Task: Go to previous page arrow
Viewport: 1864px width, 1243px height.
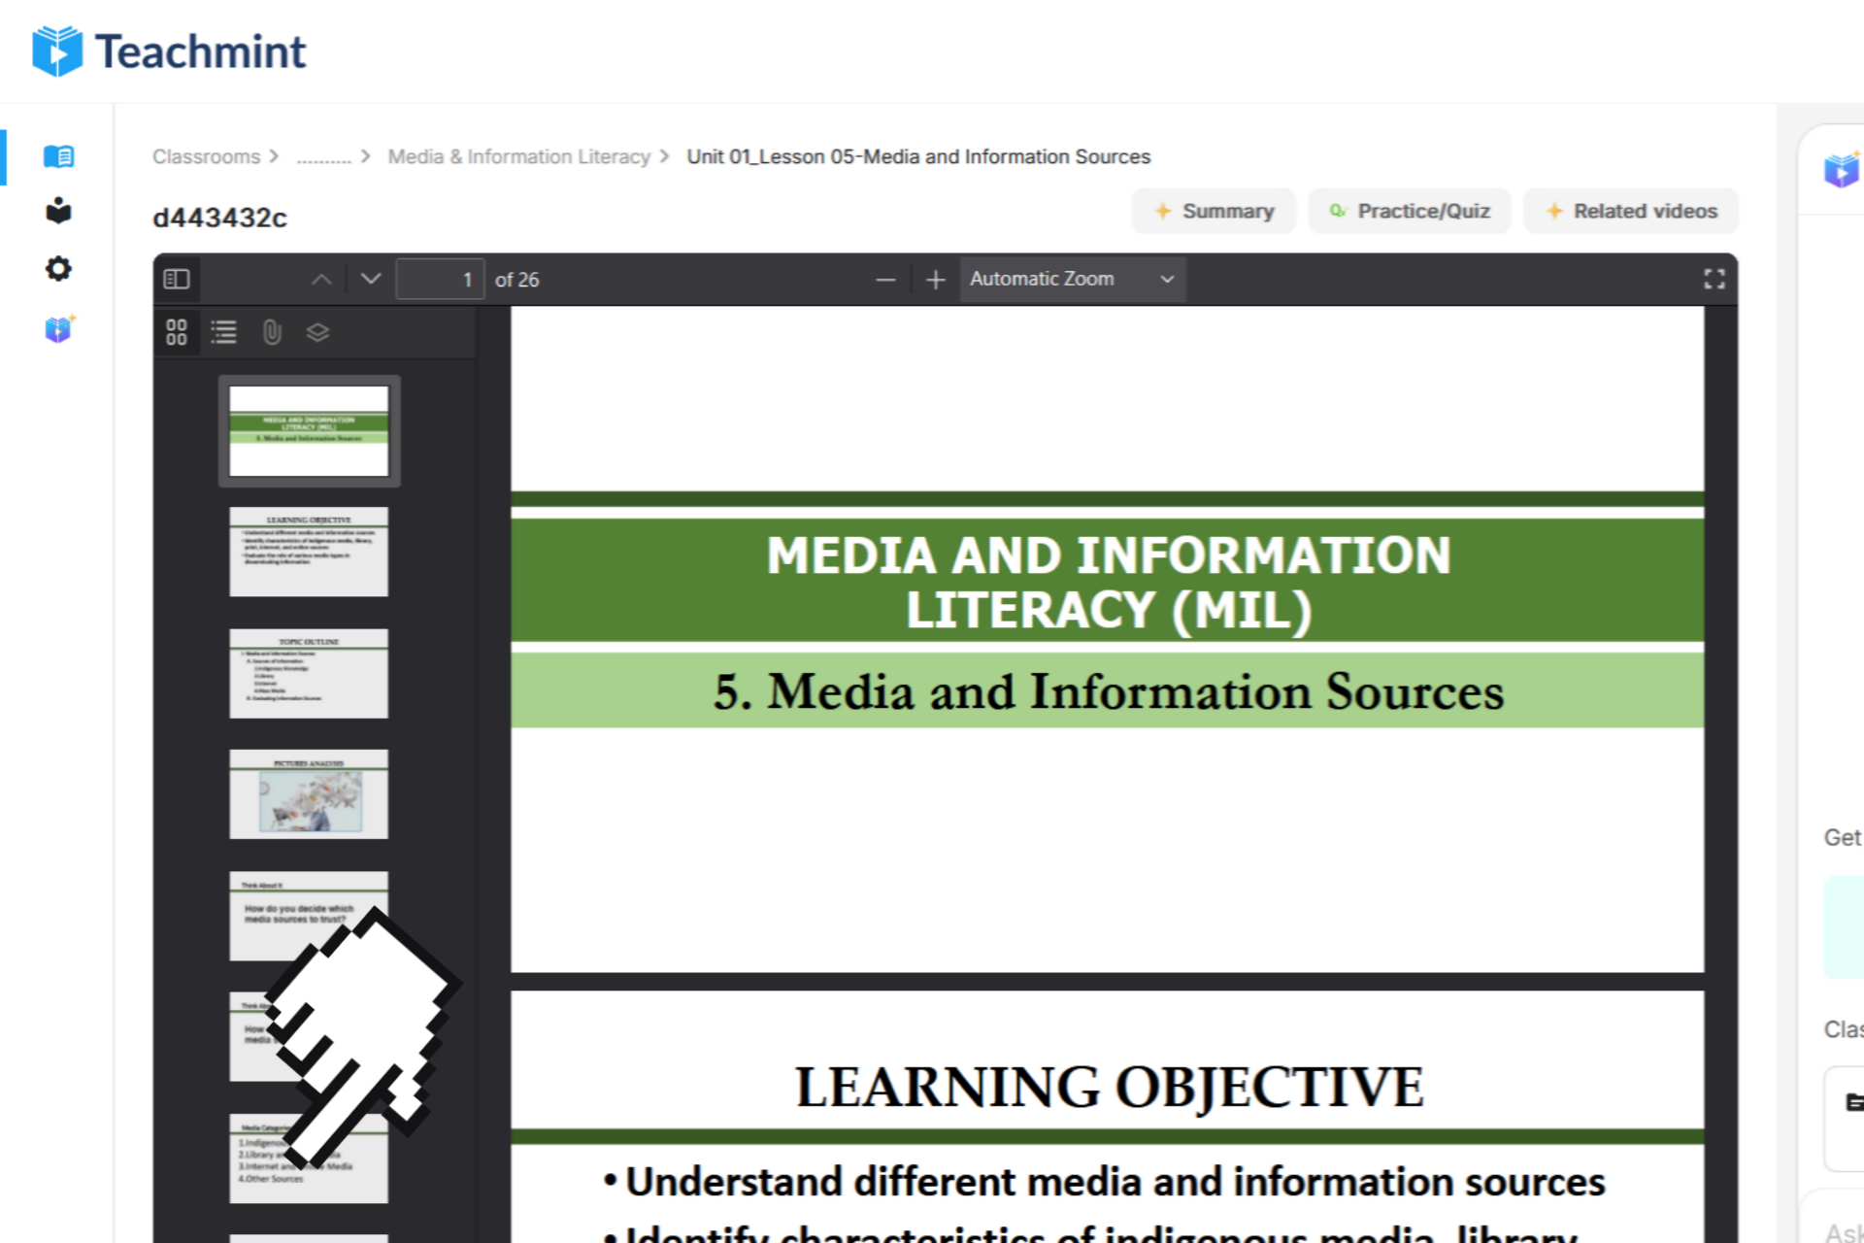Action: click(321, 280)
